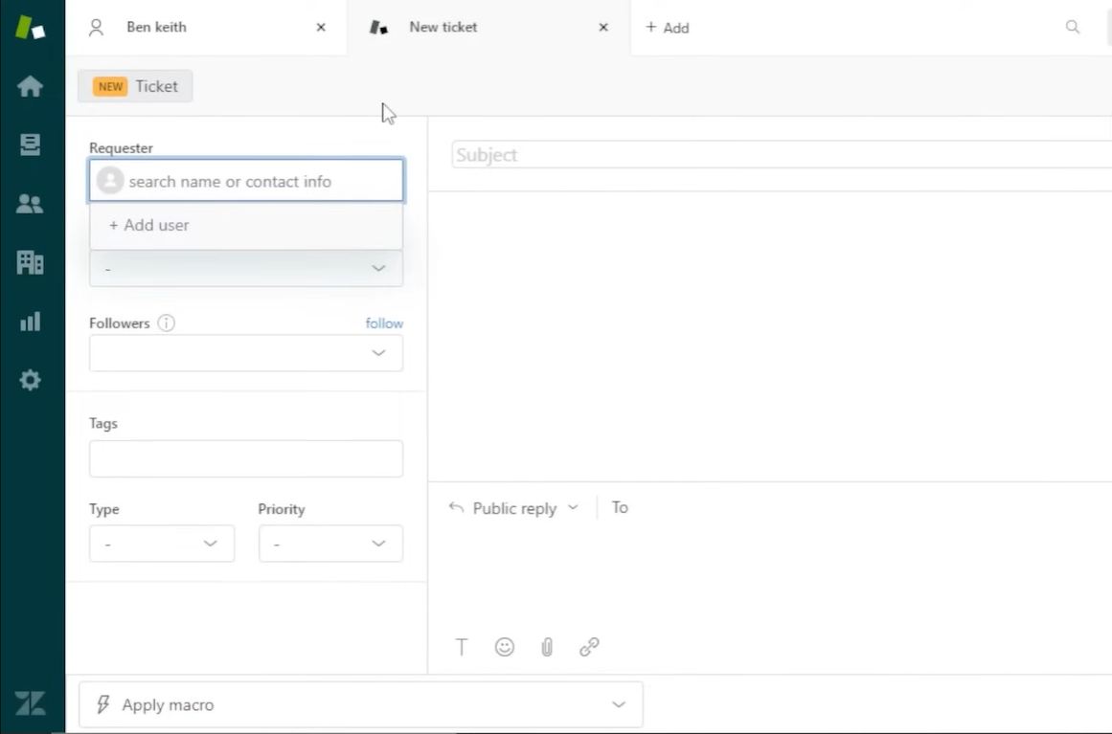Open the Home dashboard icon
Viewport: 1112px width, 734px height.
[31, 86]
